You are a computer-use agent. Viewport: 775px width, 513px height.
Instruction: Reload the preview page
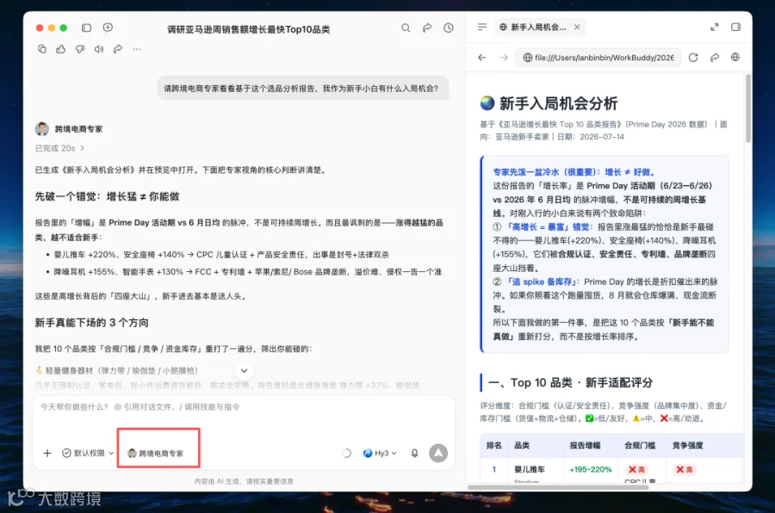pyautogui.click(x=693, y=58)
